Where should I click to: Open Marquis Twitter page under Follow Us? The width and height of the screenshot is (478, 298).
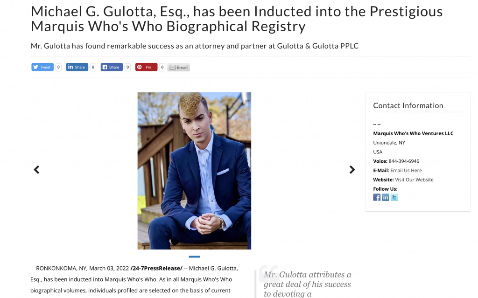[394, 197]
